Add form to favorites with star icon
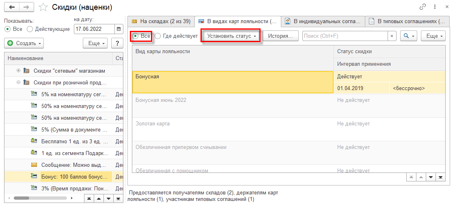The width and height of the screenshot is (457, 207). click(x=42, y=7)
